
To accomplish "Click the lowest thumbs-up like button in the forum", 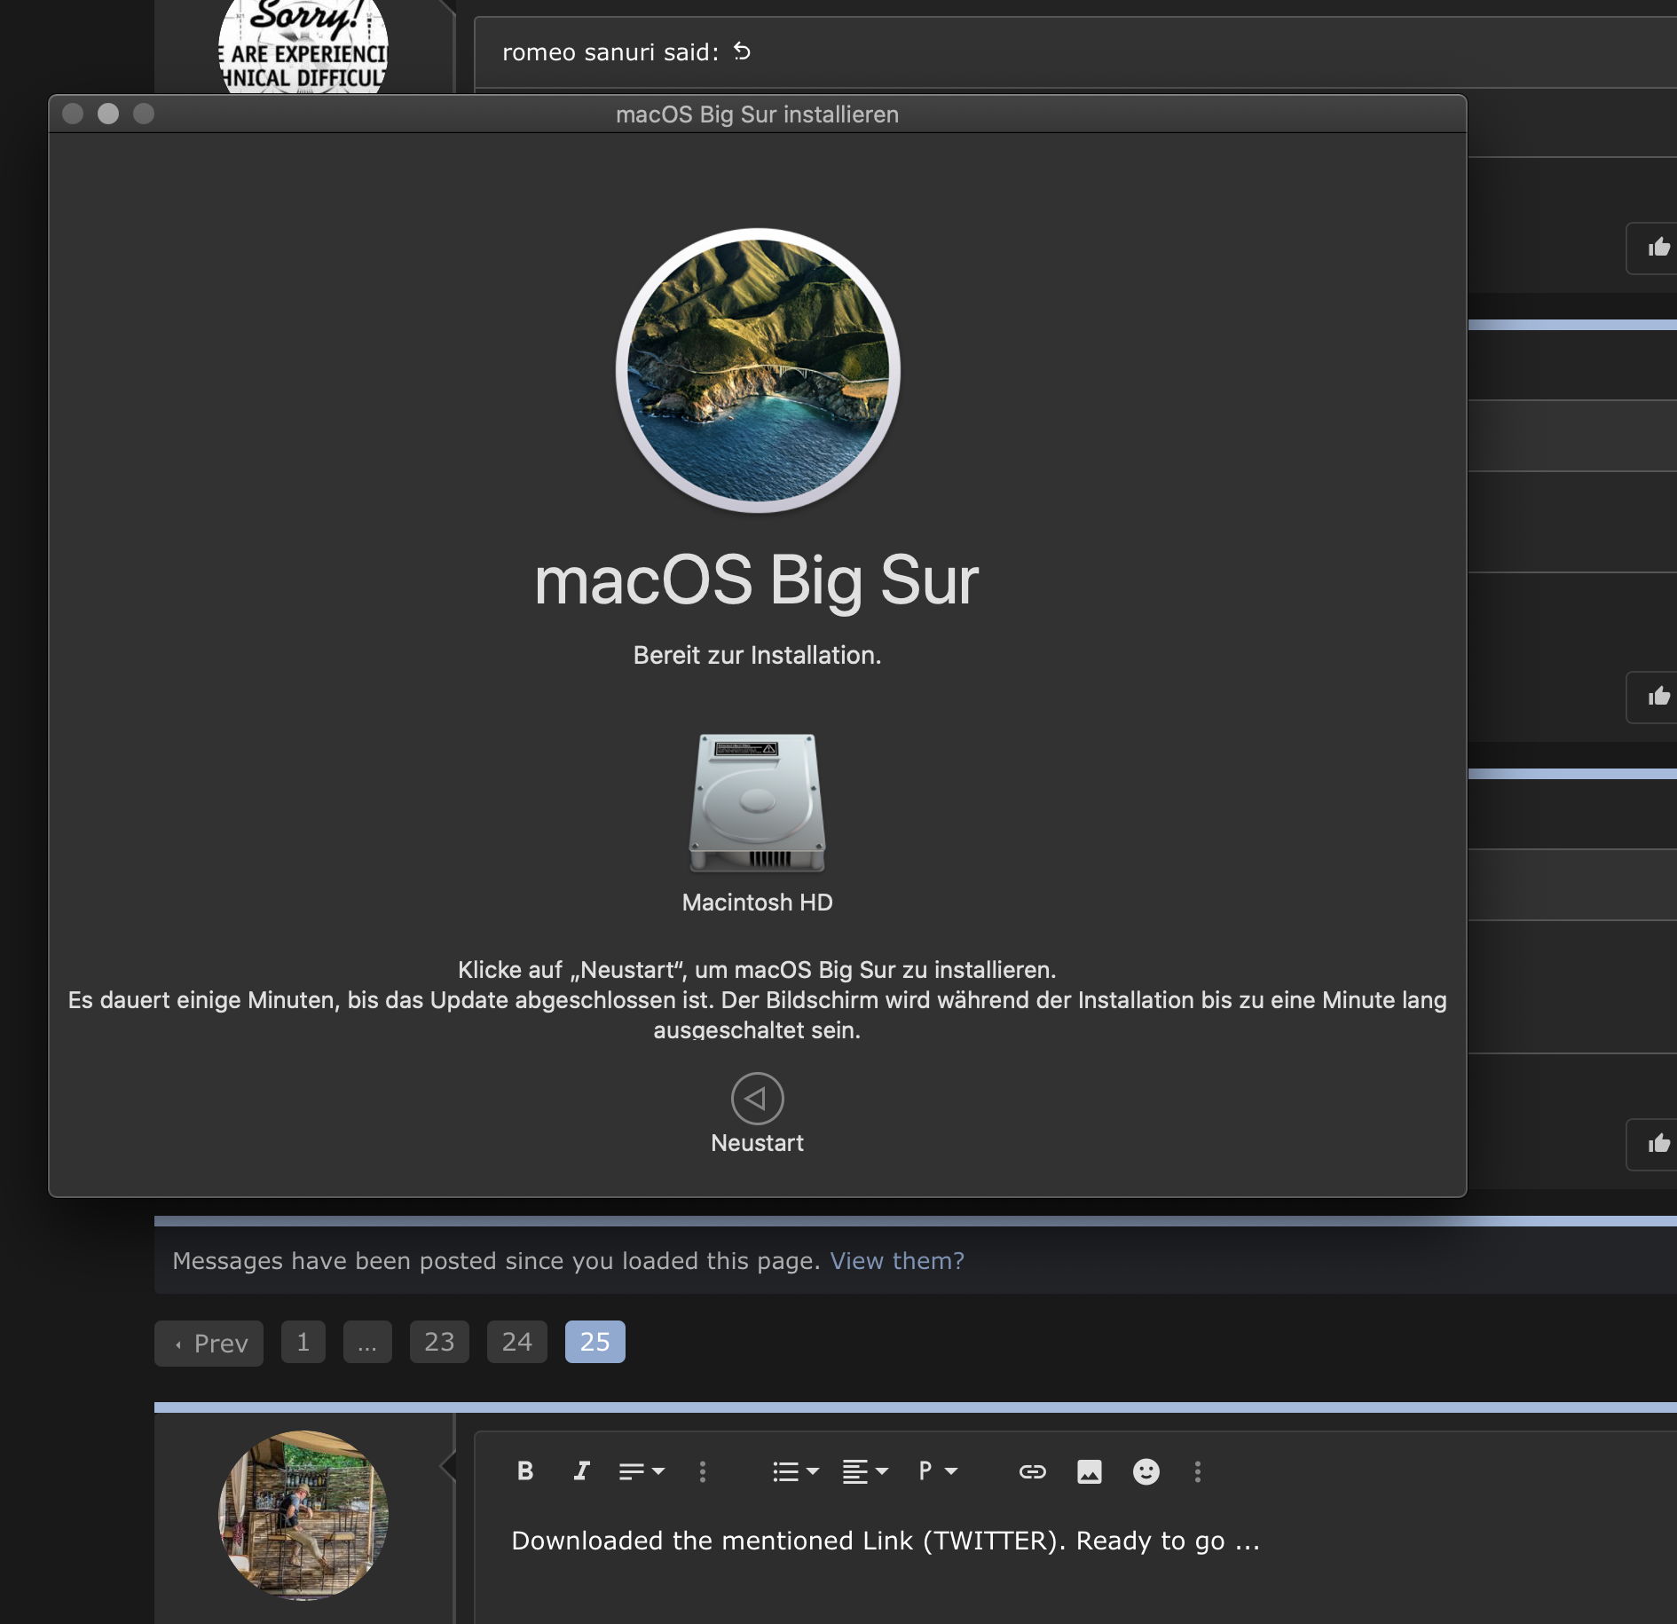I will (1657, 1144).
